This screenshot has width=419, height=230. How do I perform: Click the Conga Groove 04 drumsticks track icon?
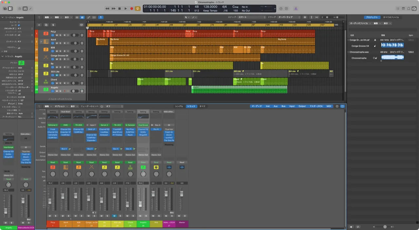tap(46, 57)
